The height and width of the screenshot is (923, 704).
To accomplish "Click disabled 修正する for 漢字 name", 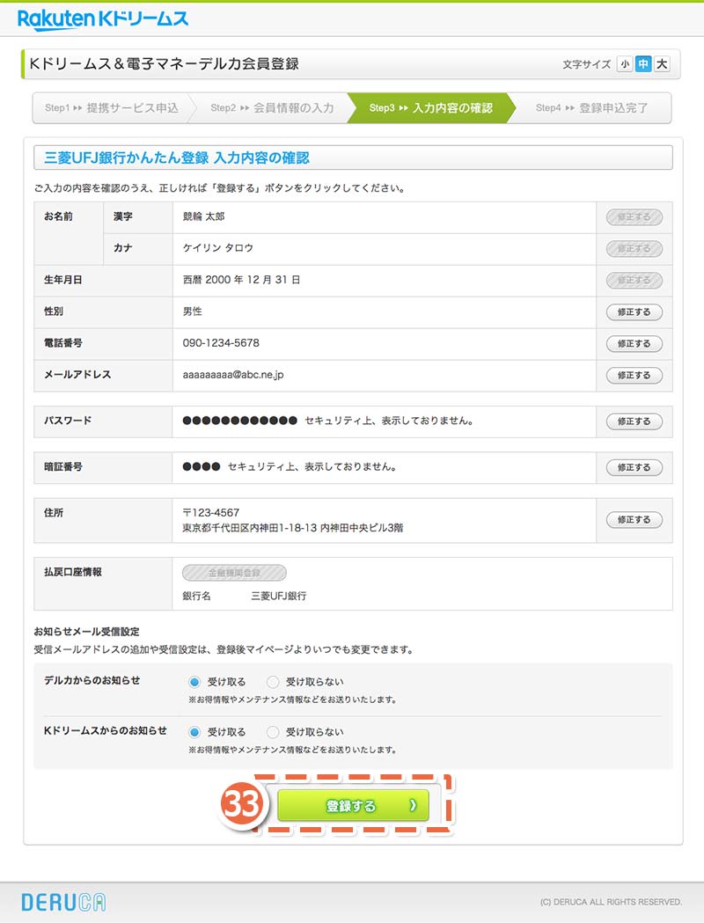I will point(634,217).
